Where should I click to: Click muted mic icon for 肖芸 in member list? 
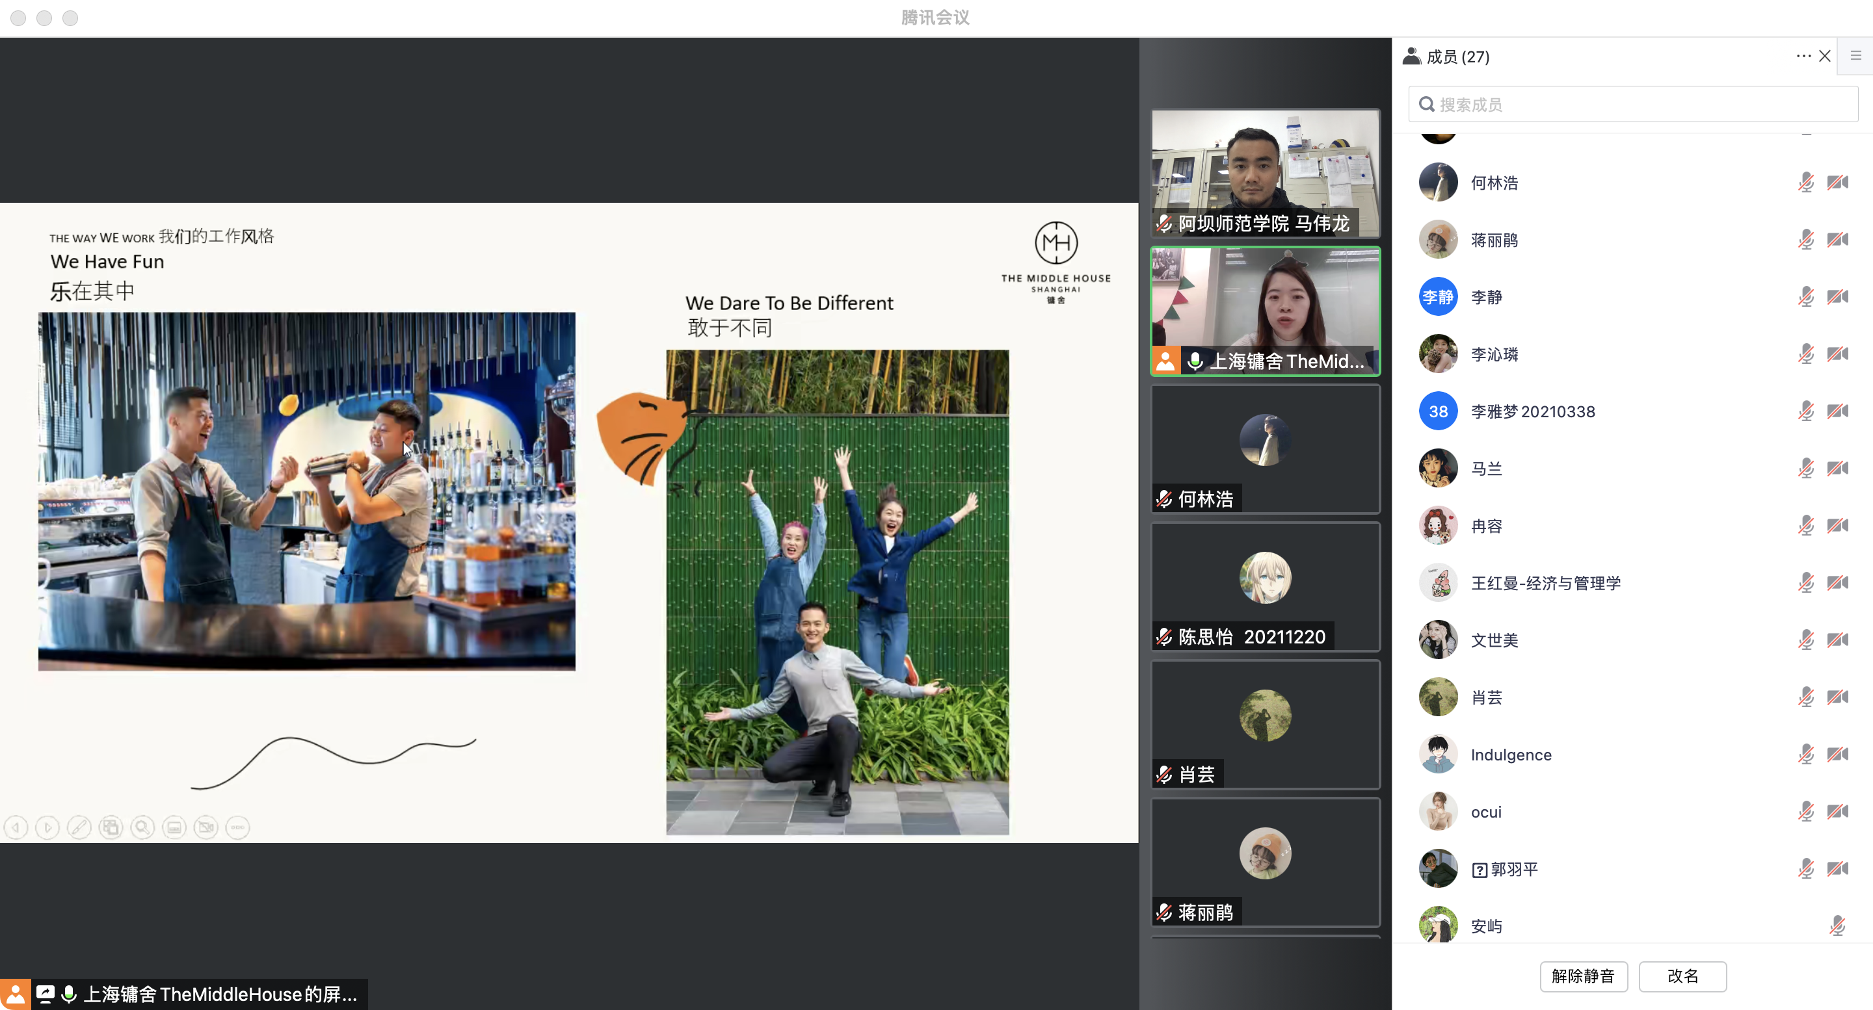click(1806, 697)
